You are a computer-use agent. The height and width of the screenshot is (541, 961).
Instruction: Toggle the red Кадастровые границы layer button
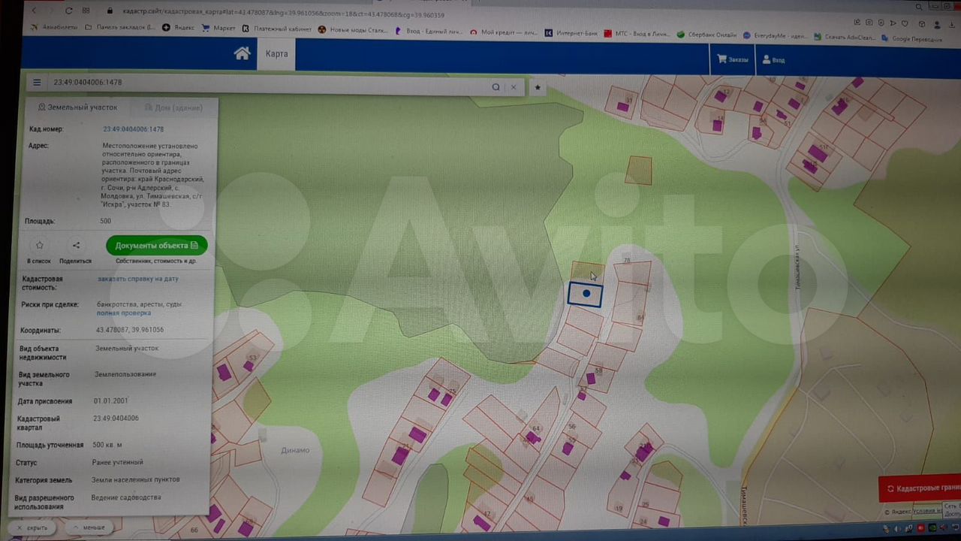(x=921, y=488)
